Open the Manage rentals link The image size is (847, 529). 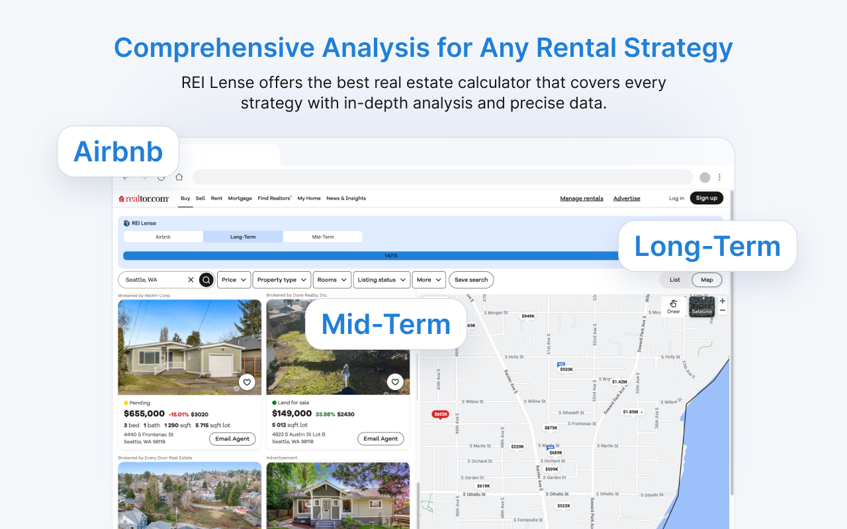tap(582, 198)
